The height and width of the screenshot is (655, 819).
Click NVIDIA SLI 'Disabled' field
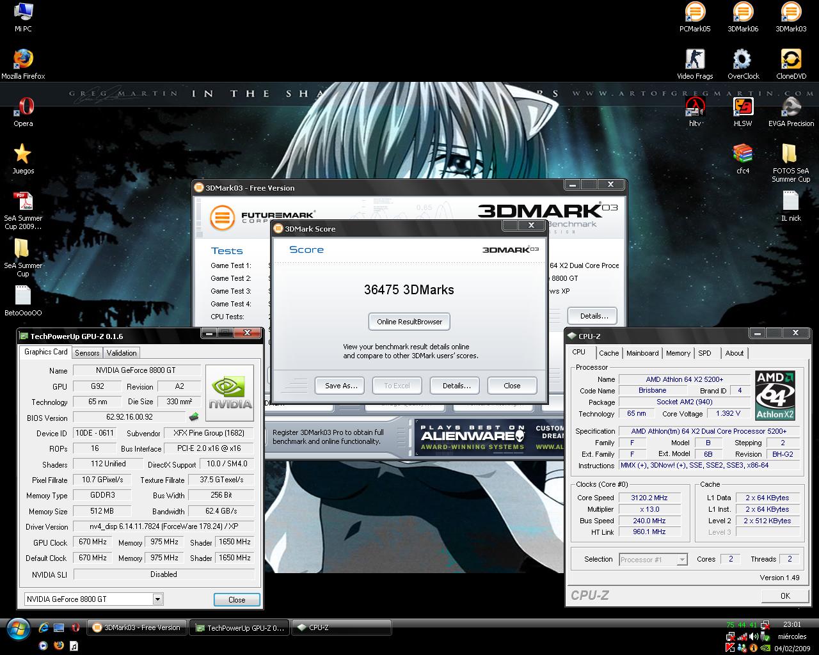164,574
